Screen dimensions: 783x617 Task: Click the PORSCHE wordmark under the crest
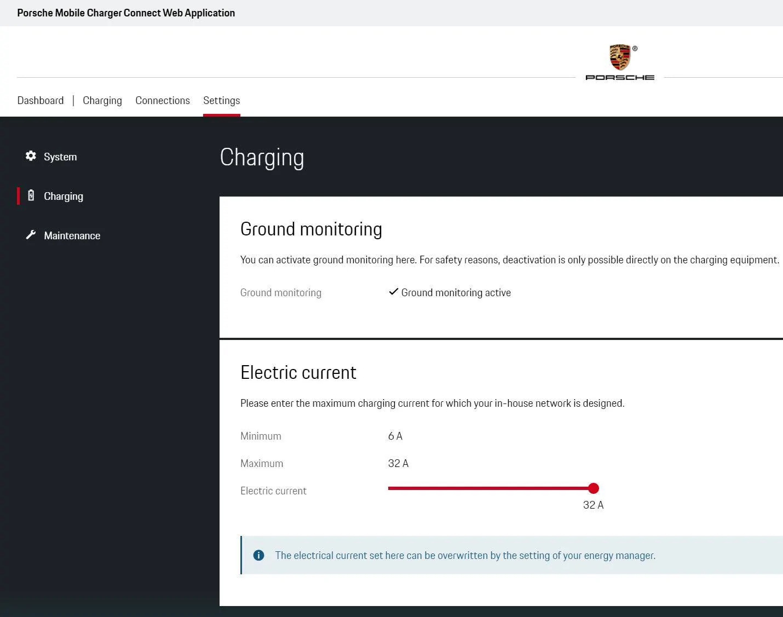point(620,77)
